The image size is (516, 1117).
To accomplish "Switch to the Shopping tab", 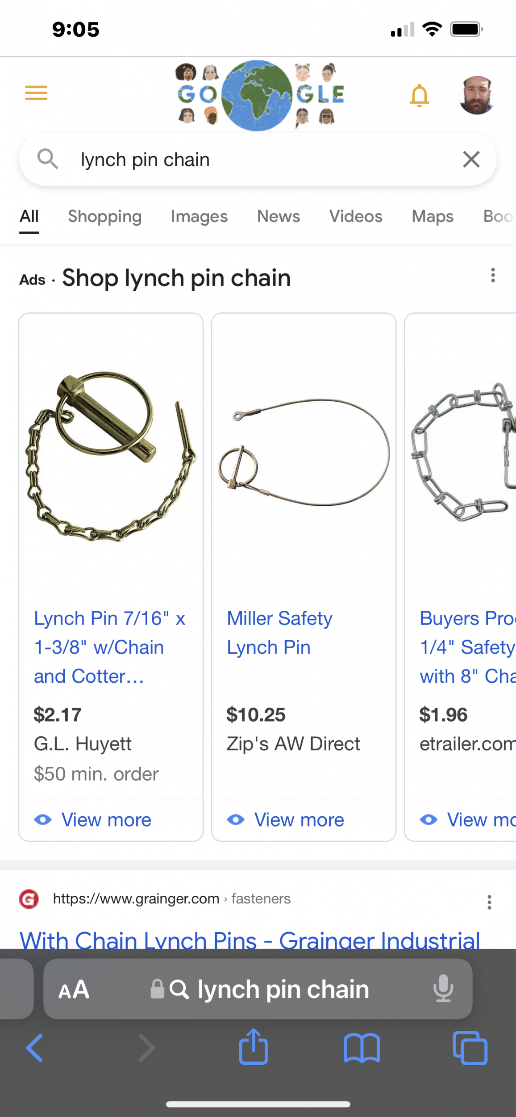I will click(105, 217).
